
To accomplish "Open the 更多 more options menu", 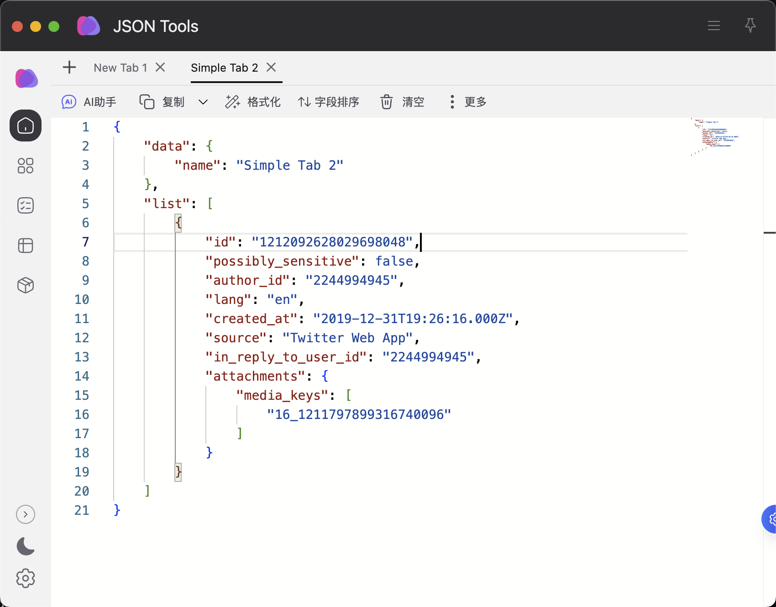I will [468, 102].
